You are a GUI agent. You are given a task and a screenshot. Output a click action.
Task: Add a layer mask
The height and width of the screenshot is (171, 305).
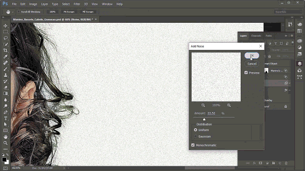(261, 163)
